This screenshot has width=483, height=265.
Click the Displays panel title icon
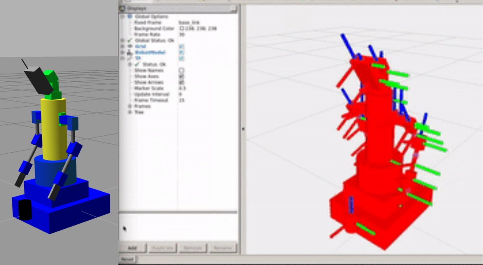123,8
